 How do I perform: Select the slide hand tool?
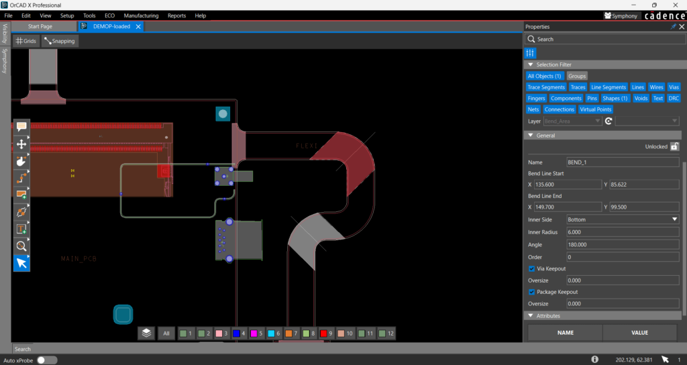point(21,161)
